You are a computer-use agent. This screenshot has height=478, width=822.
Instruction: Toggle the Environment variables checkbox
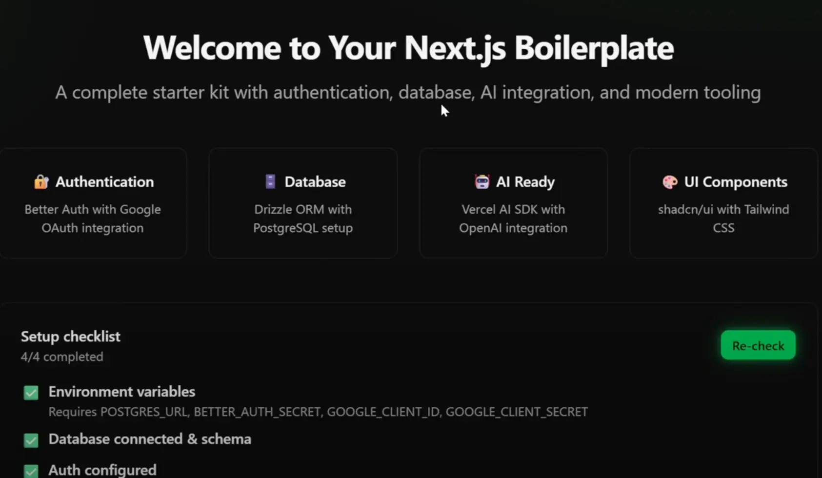(x=31, y=393)
